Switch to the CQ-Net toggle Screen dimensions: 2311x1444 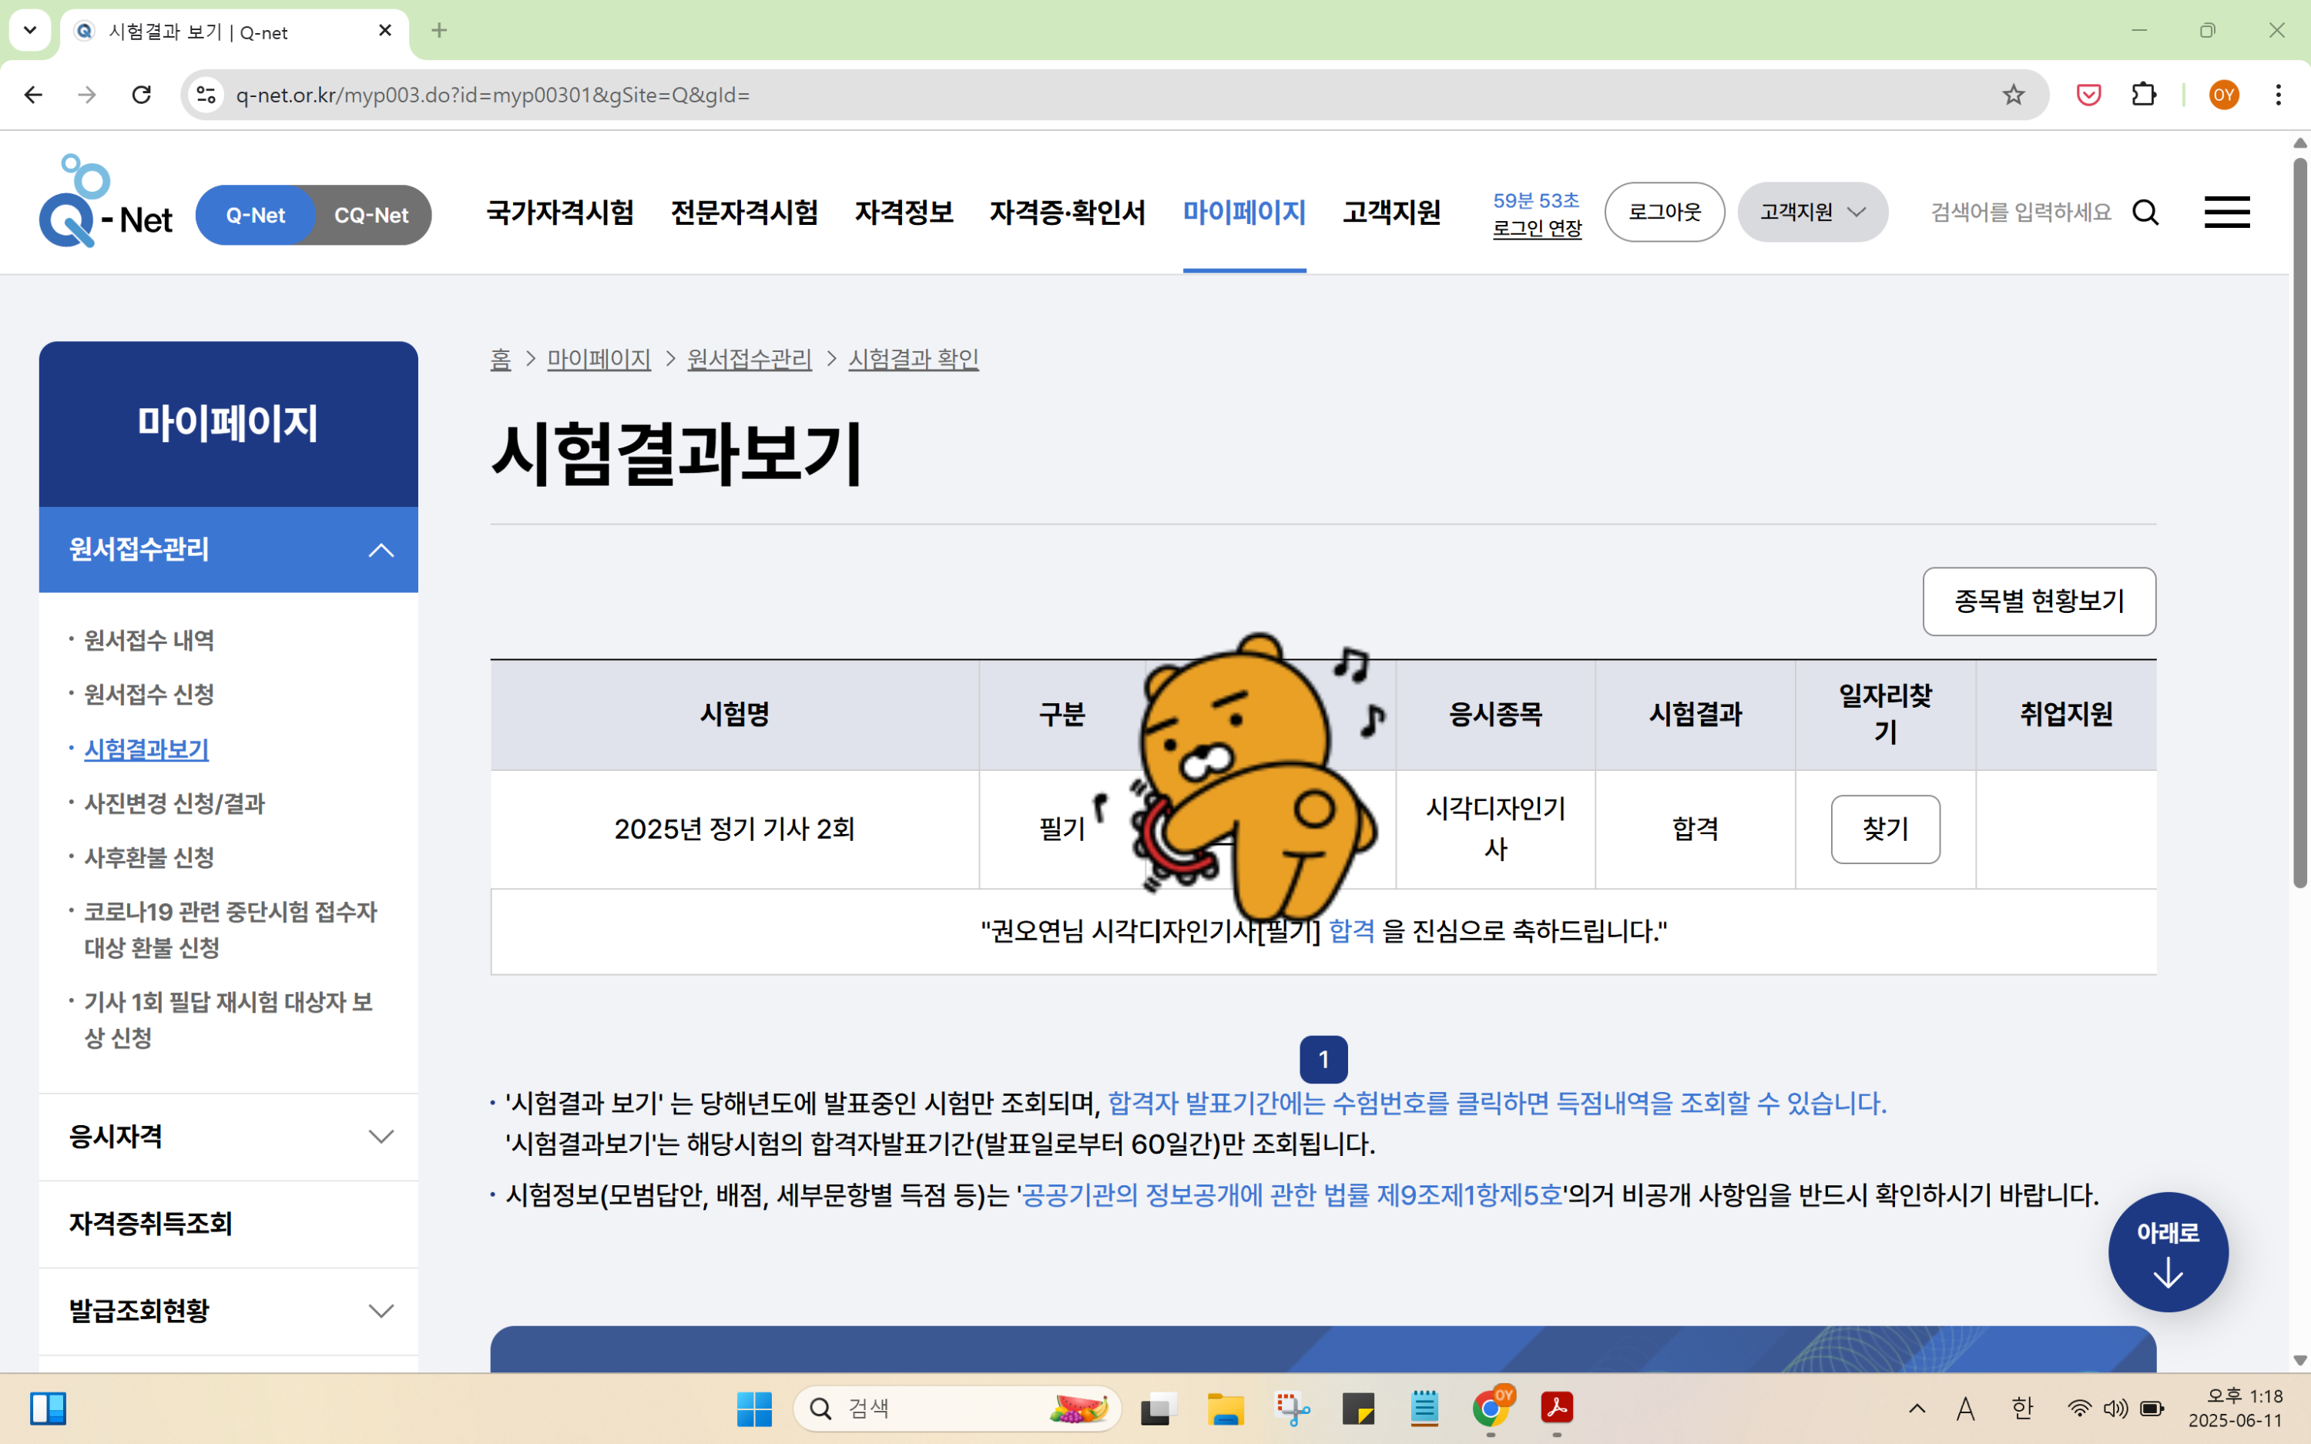click(371, 215)
